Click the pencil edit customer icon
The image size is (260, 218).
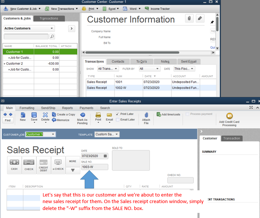click(200, 18)
